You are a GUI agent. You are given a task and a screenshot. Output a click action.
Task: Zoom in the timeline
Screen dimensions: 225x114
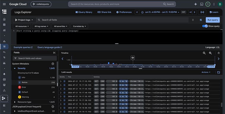pos(210,53)
